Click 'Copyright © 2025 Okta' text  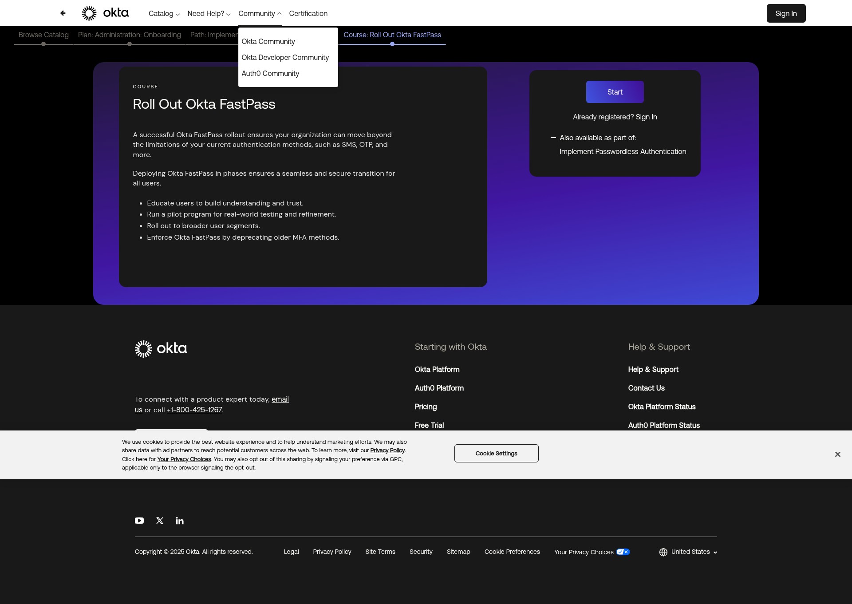click(x=194, y=552)
